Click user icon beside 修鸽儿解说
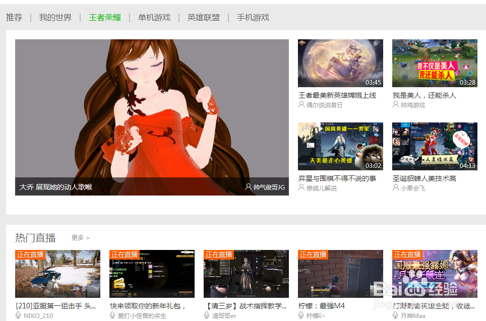This screenshot has width=486, height=321. click(x=301, y=187)
